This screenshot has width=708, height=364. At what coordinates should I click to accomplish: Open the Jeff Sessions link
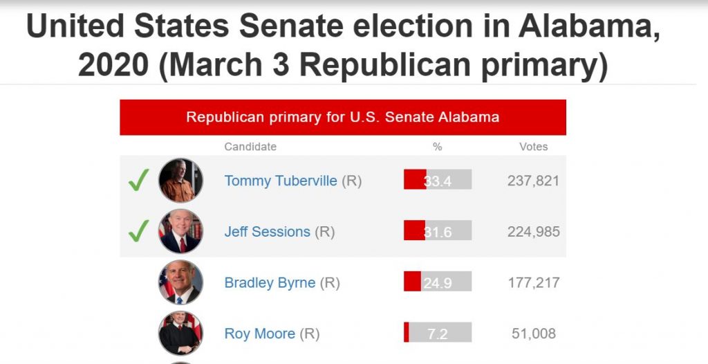[x=267, y=232]
